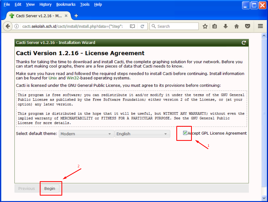Toggle Accept GPL License Agreement checkbox
This screenshot has height=202, width=268.
pyautogui.click(x=185, y=133)
